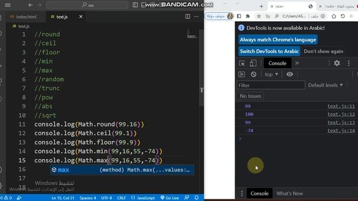Open Default levels dropdown
358x201 pixels.
pyautogui.click(x=326, y=85)
